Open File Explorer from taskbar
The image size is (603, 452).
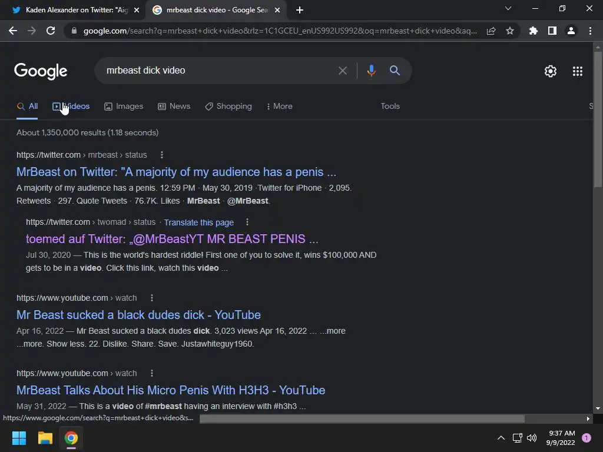(45, 438)
